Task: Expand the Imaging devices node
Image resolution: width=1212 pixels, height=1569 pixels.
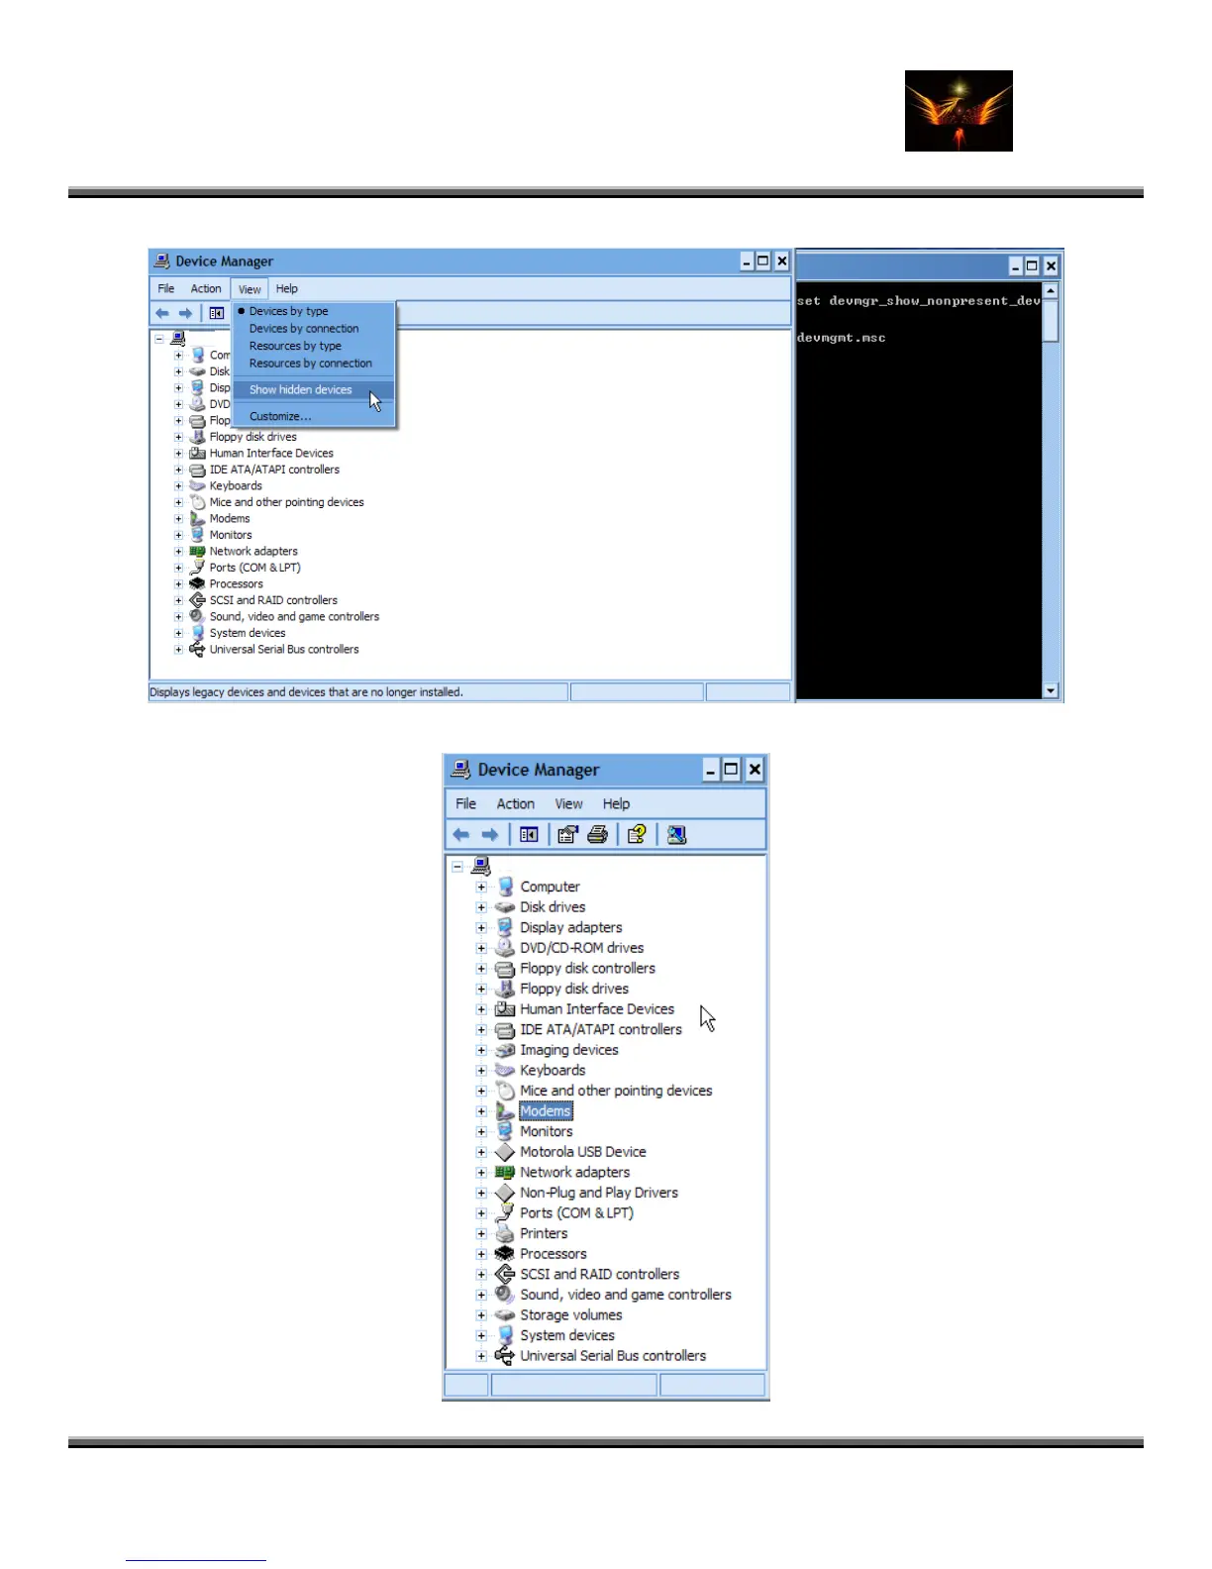Action: (x=481, y=1050)
